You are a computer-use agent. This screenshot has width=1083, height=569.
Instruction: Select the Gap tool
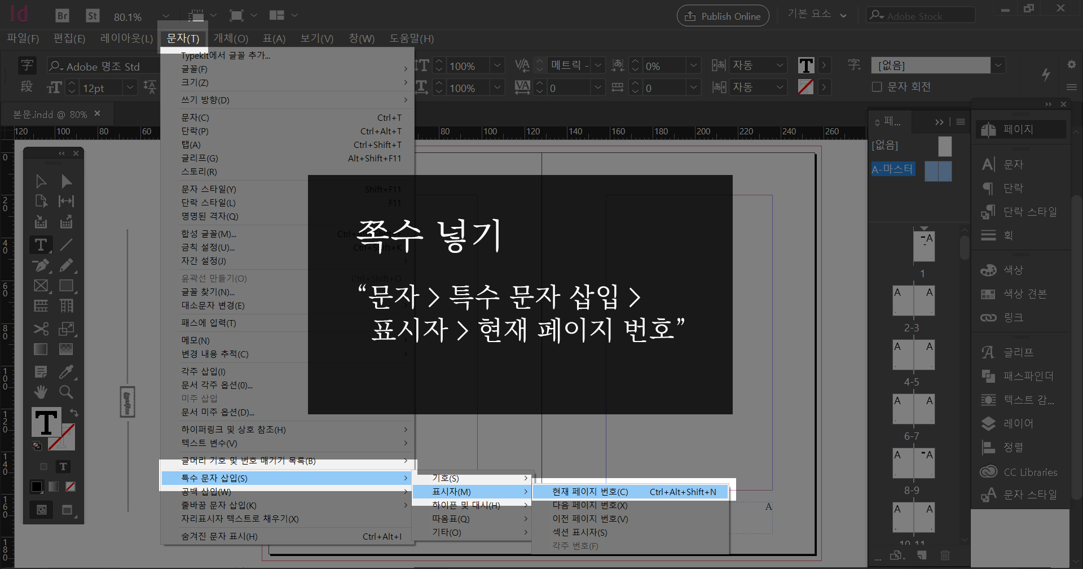click(x=67, y=202)
